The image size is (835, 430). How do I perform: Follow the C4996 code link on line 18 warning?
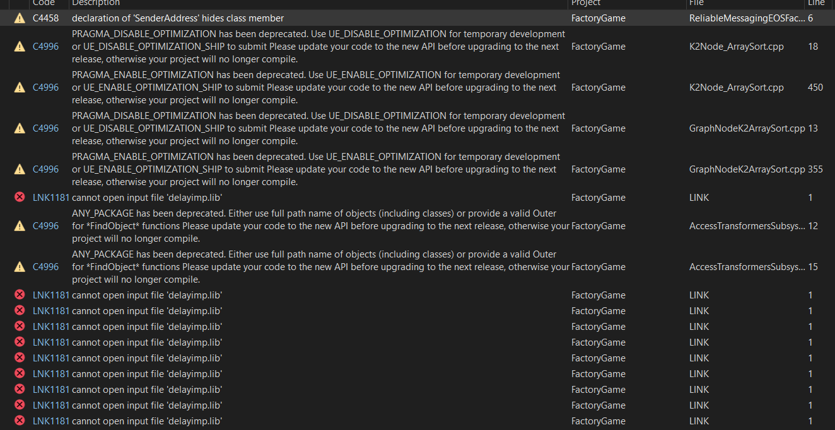click(x=45, y=46)
